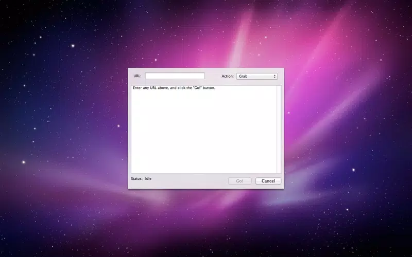Viewport: 412px width, 257px height.
Task: Click the top of the output scrollbar
Action: point(279,88)
